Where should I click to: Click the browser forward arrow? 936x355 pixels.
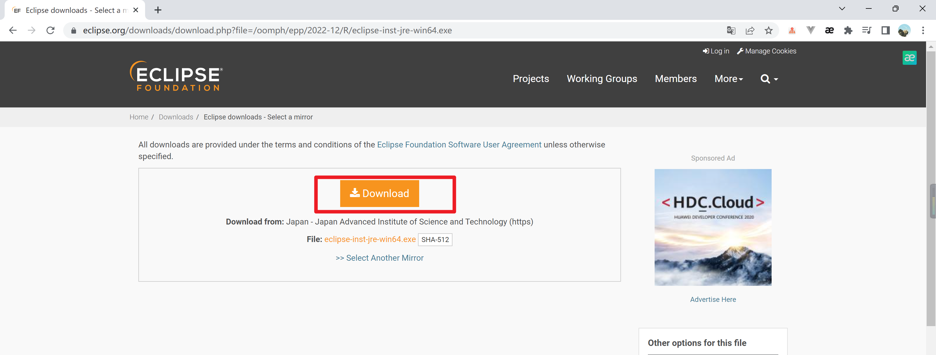tap(32, 30)
